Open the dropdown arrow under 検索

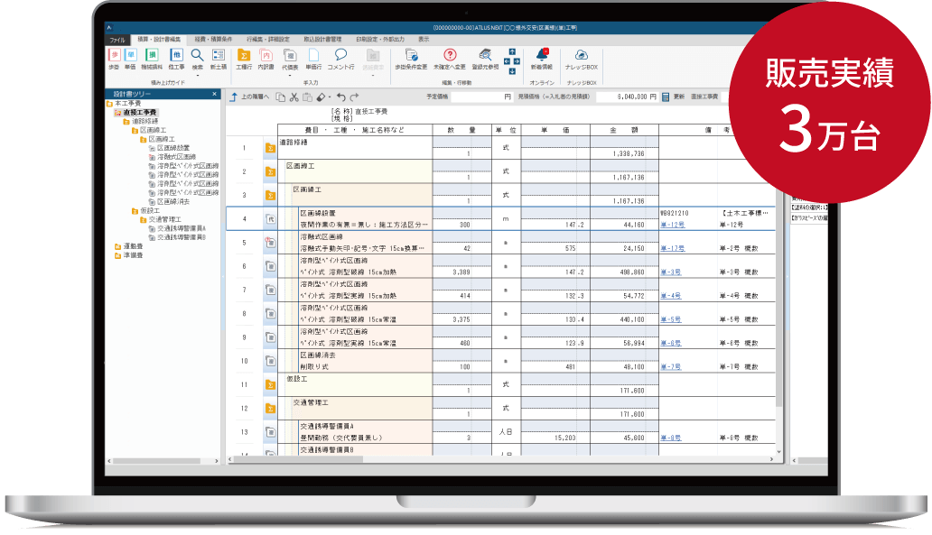point(198,76)
